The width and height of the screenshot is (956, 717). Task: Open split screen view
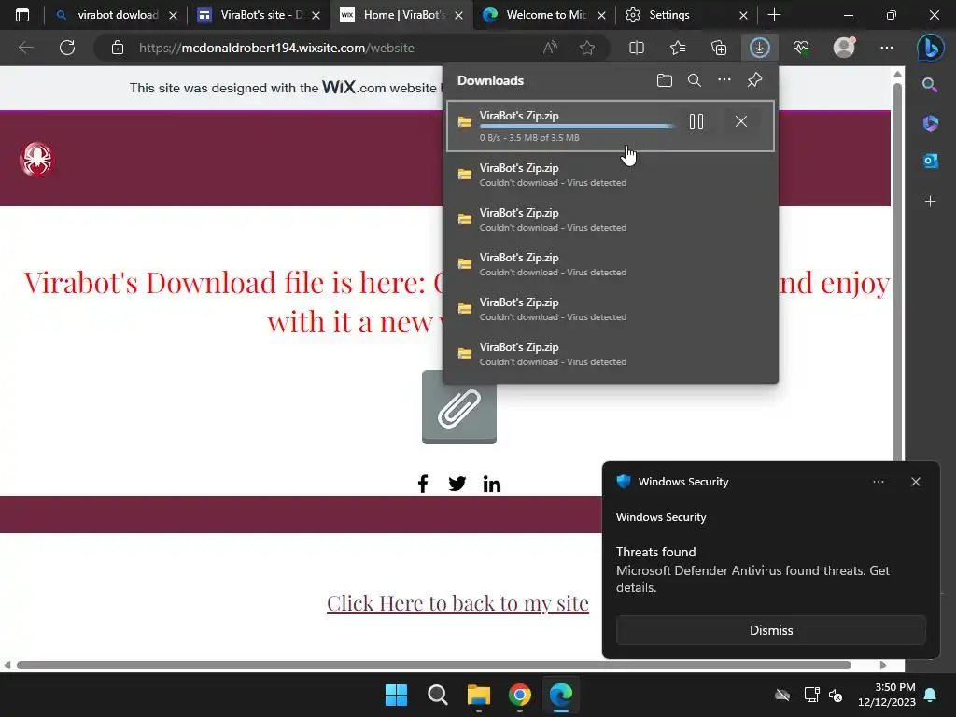tap(637, 48)
